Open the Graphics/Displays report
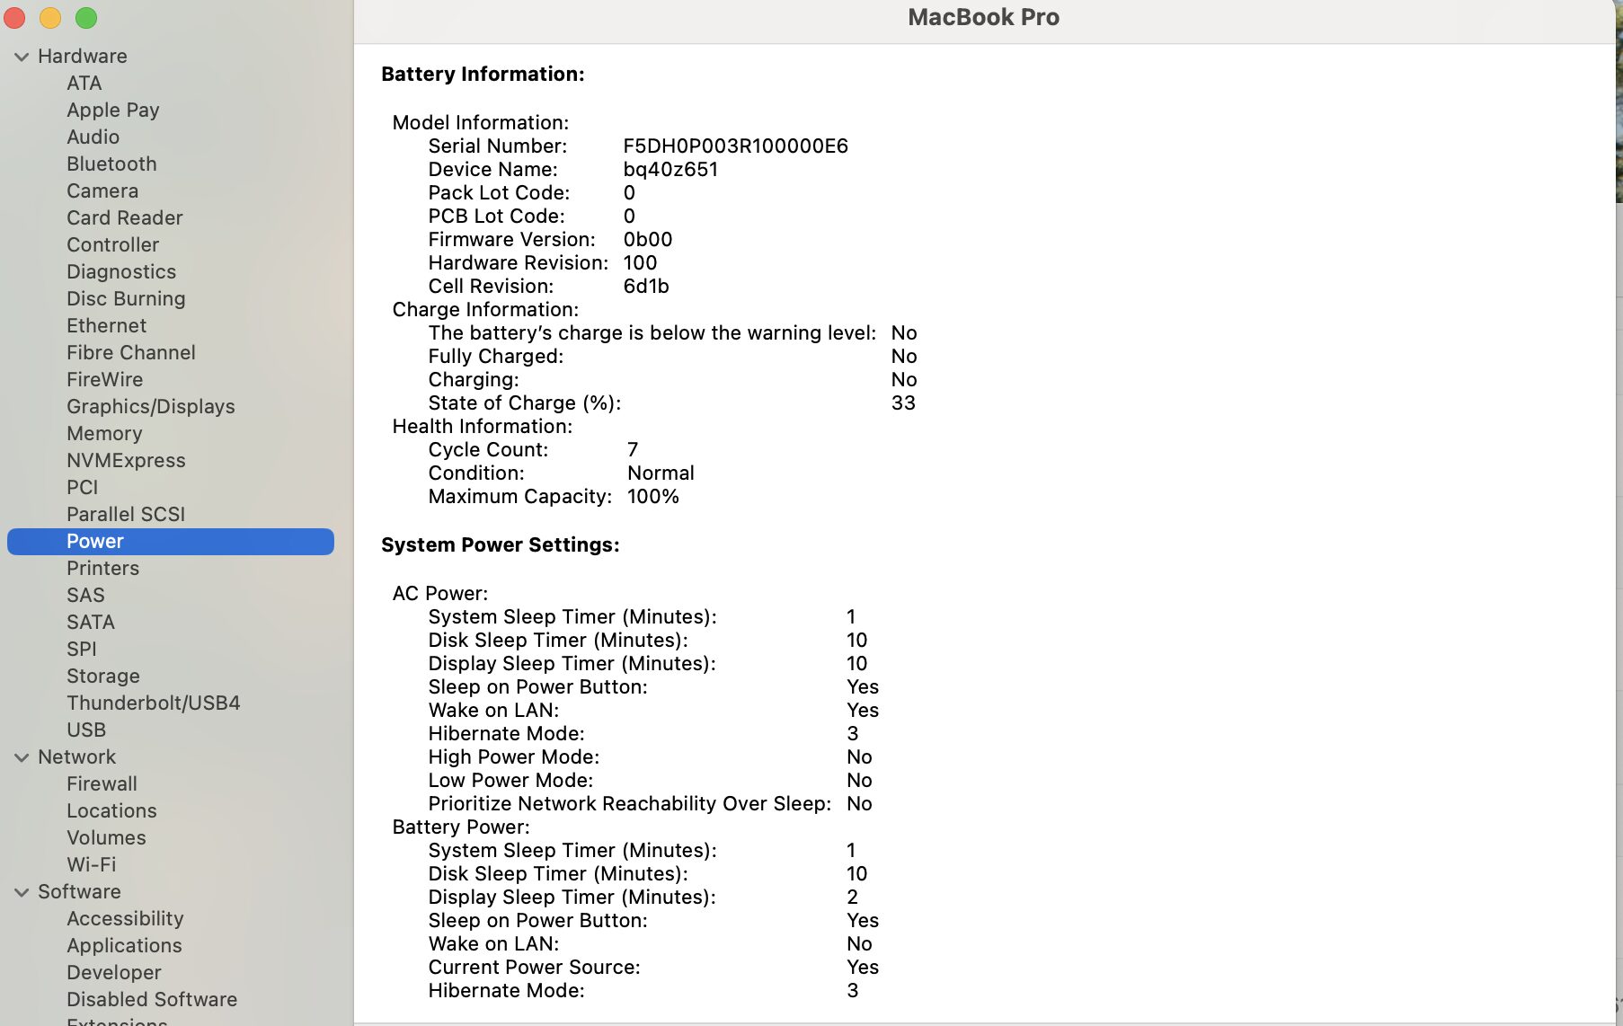 [x=150, y=406]
